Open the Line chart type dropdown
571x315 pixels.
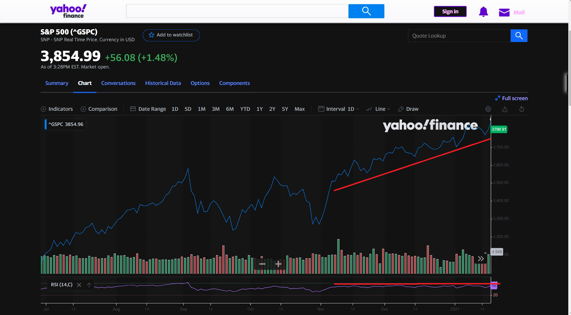378,109
